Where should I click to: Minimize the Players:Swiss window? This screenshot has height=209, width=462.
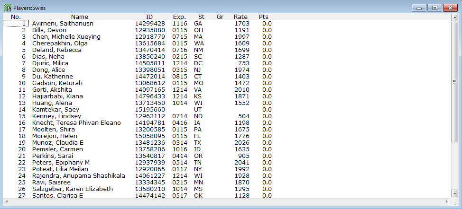(419, 8)
